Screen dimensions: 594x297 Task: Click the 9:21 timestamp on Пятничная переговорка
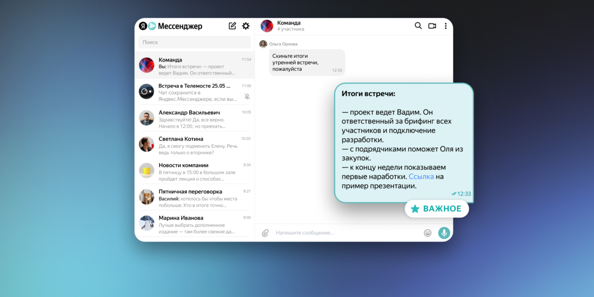(247, 191)
